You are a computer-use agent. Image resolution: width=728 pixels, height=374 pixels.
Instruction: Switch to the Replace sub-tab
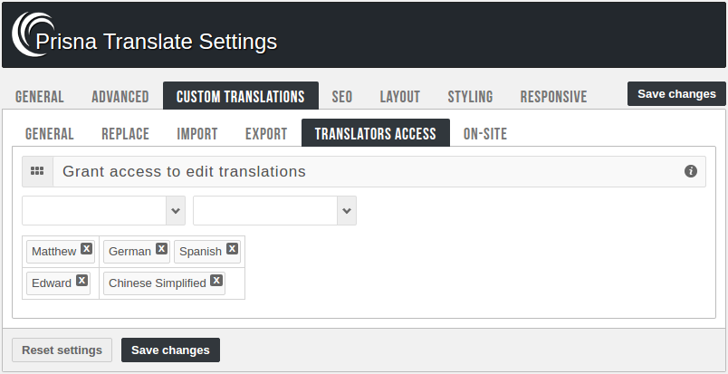(125, 134)
